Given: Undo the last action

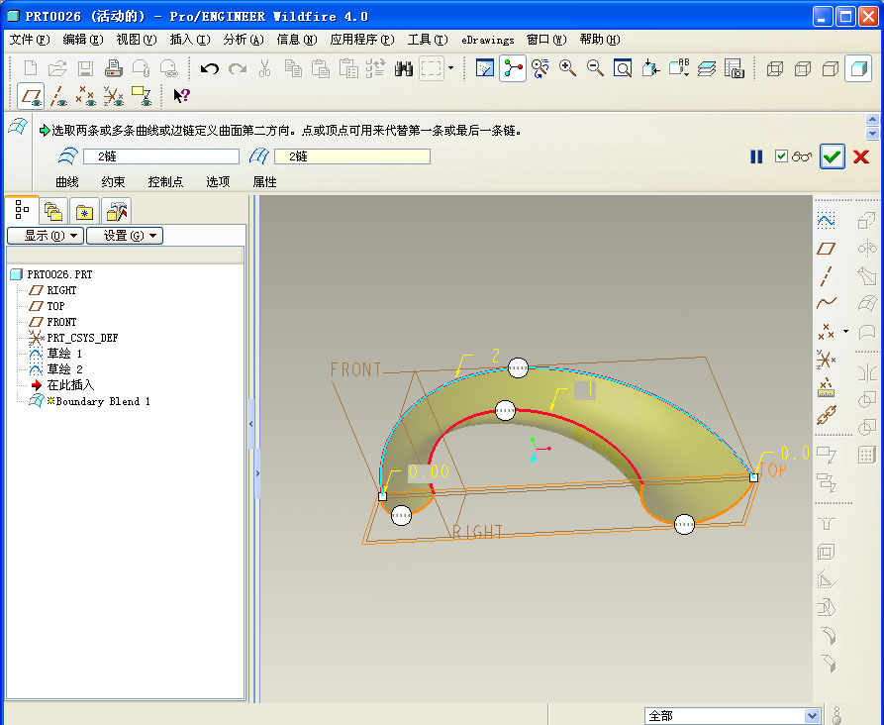Looking at the screenshot, I should pos(210,68).
